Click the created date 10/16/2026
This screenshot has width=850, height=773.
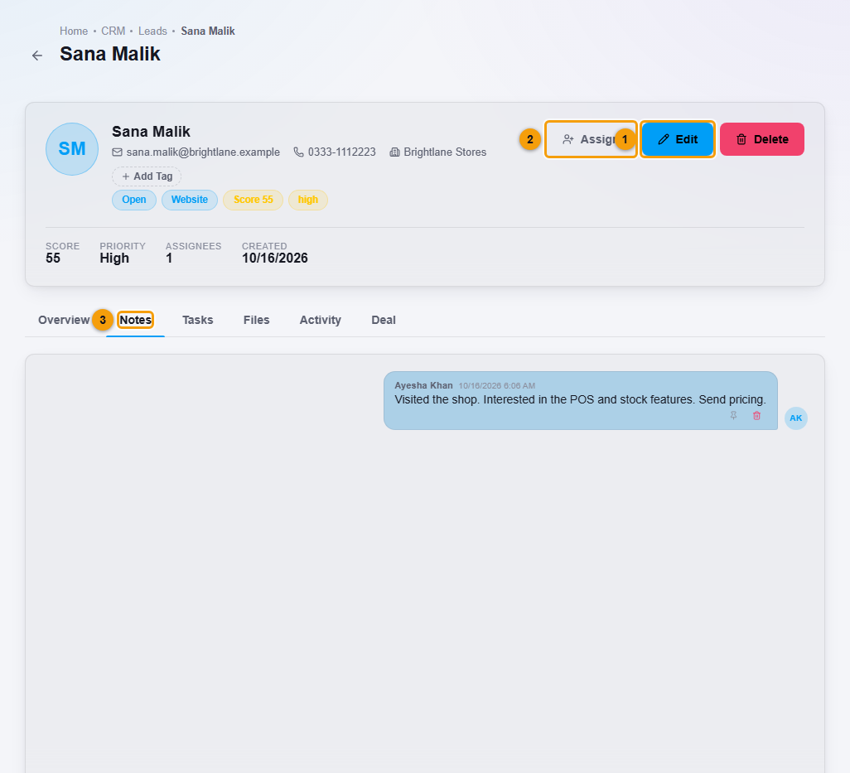(275, 258)
